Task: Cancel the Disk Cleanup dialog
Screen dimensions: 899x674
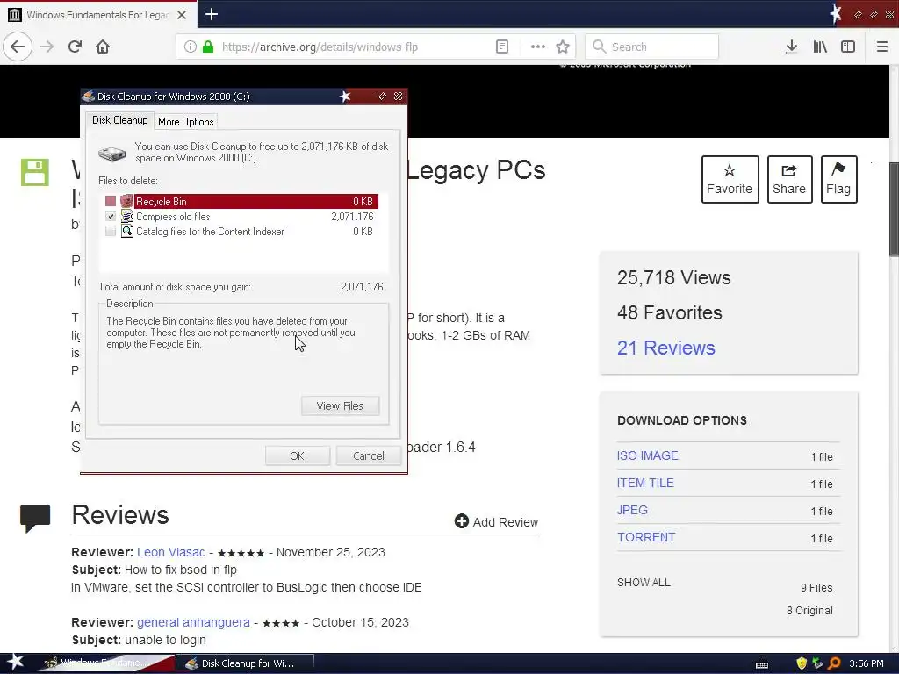Action: [368, 455]
